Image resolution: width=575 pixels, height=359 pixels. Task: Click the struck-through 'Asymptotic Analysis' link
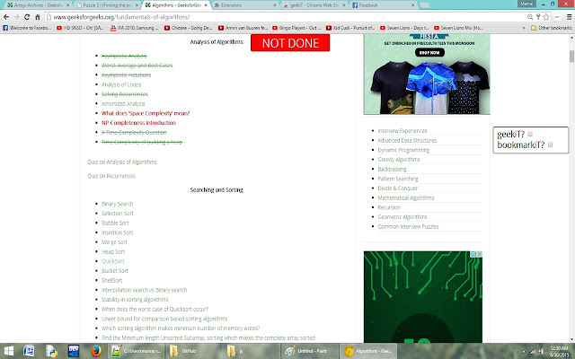pyautogui.click(x=124, y=56)
